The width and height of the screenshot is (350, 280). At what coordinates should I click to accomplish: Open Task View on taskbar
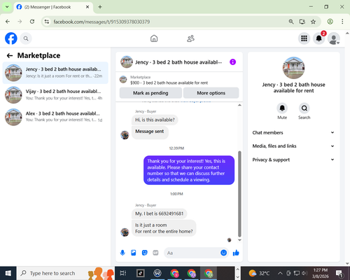coord(123,273)
